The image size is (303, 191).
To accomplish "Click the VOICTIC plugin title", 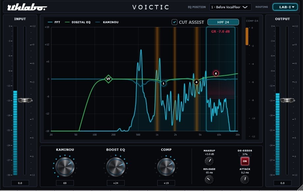I will coord(151,7).
